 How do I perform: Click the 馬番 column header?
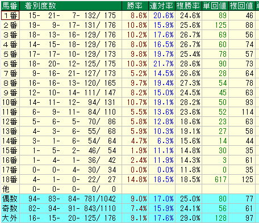(x=10, y=6)
